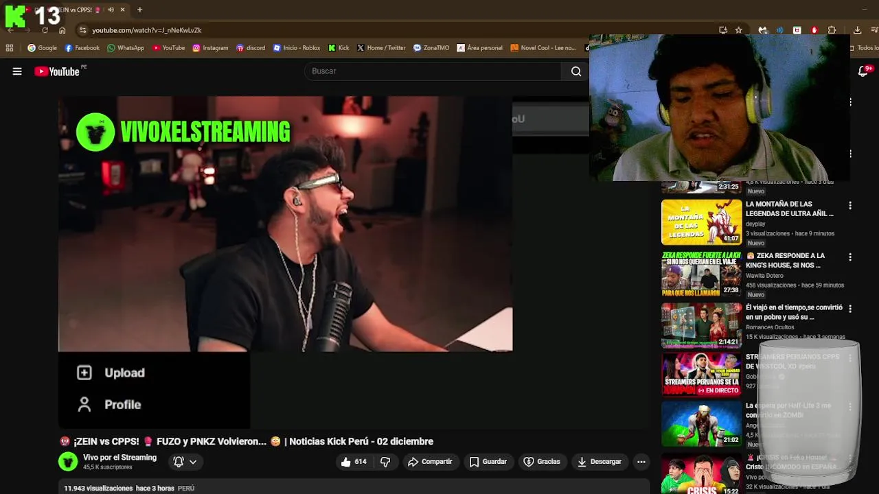Image resolution: width=879 pixels, height=494 pixels.
Task: Open LA MONTAÑA DE LAS LEGENDAS DE ULTRA AÑIL title
Action: pyautogui.click(x=790, y=209)
